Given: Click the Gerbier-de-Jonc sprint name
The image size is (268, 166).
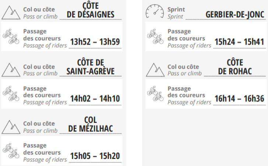Looking at the screenshot, I should tap(235, 15).
